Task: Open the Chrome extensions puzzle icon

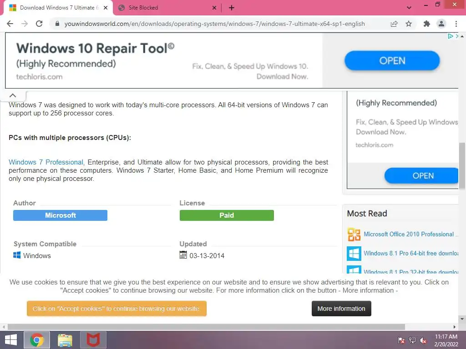Action: click(426, 24)
